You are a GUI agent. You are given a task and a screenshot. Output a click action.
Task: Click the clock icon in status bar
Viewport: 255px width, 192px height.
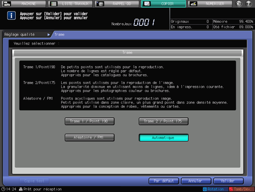pos(3,189)
